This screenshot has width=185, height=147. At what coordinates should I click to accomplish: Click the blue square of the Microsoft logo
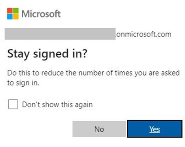point(10,17)
